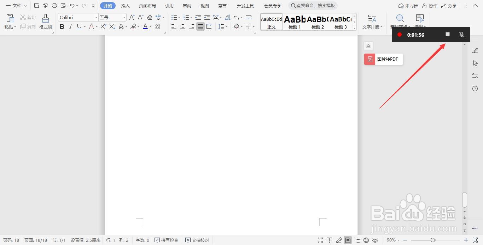Click 协作 collaborate button
This screenshot has width=483, height=245.
tap(430, 6)
